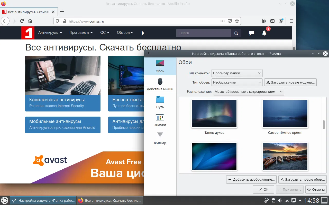Open audio volume tray icon
This screenshot has width=329, height=205.
280,201
